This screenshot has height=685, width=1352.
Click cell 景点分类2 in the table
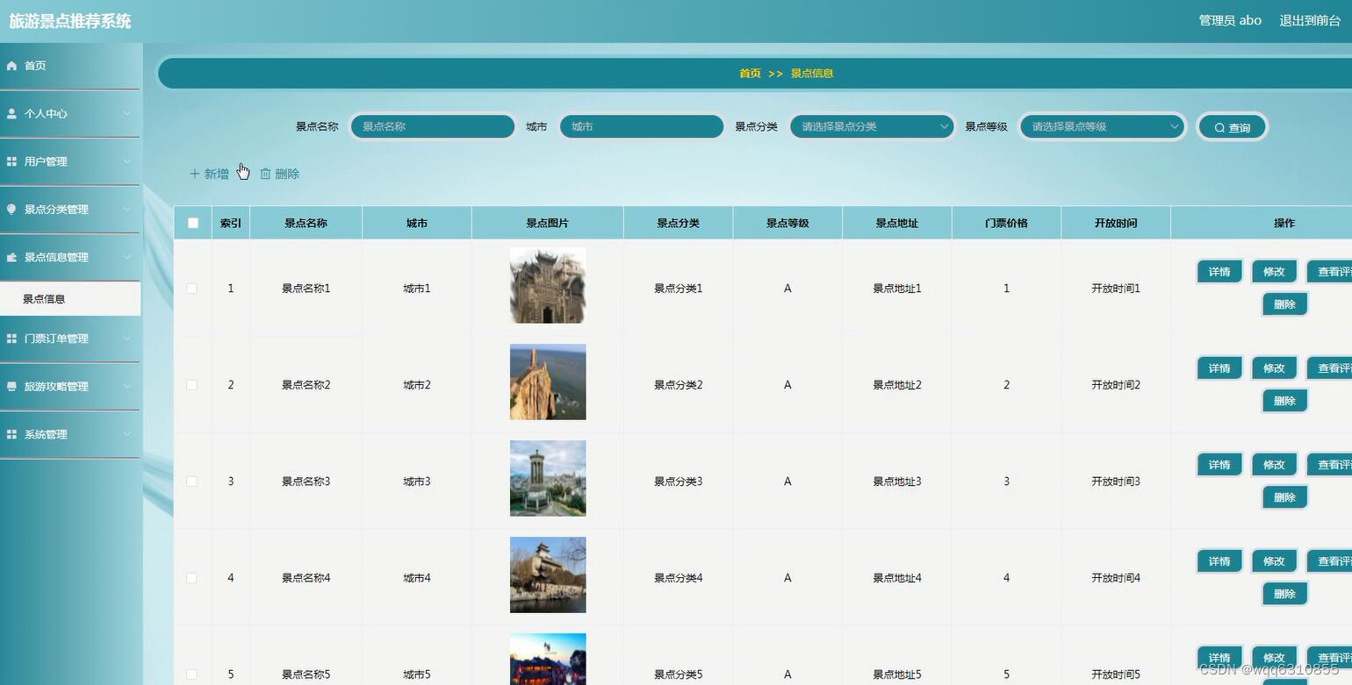(x=679, y=385)
